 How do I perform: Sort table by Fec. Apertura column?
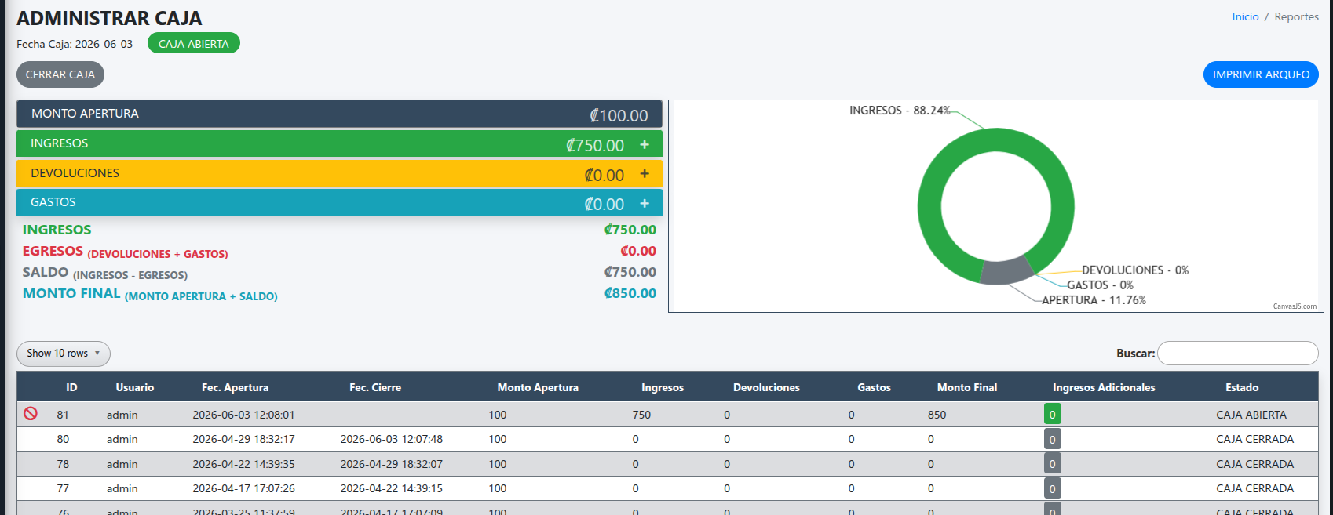[x=235, y=387]
